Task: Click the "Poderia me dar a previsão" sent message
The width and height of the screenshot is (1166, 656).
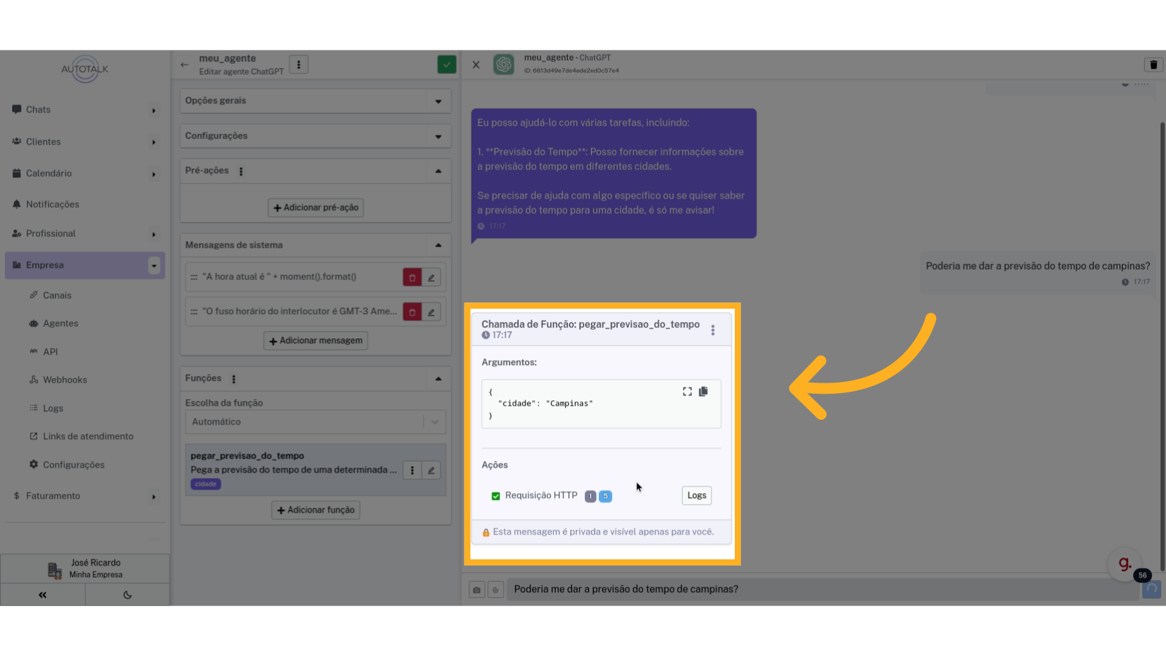Action: 1038,273
